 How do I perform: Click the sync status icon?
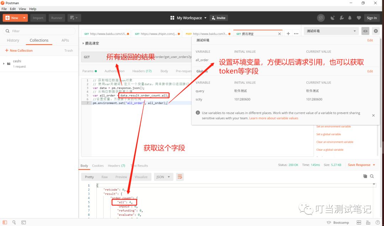pos(321,18)
